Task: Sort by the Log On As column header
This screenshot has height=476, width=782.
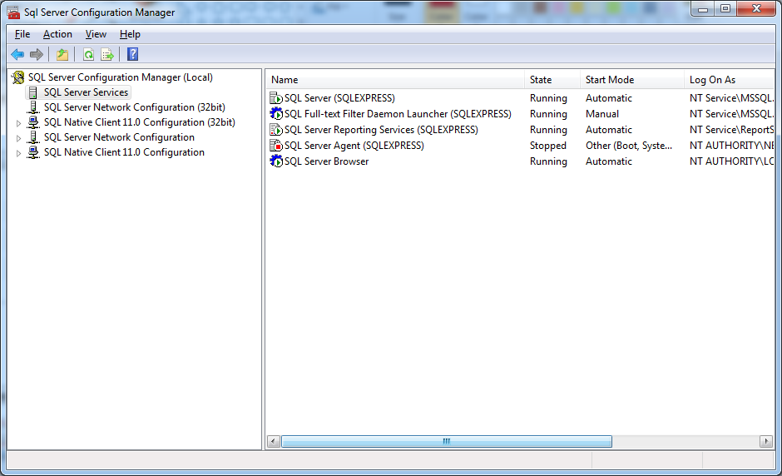Action: (729, 80)
